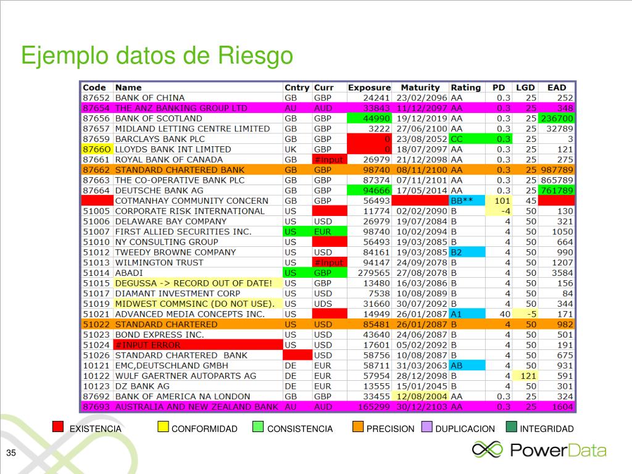
Task: Select DEGUSSA RECORD OUT OF DATE cell
Action: (x=198, y=283)
